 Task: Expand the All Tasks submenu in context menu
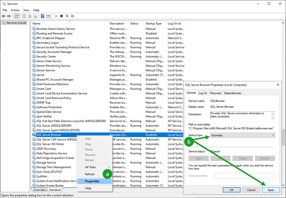pyautogui.click(x=94, y=167)
